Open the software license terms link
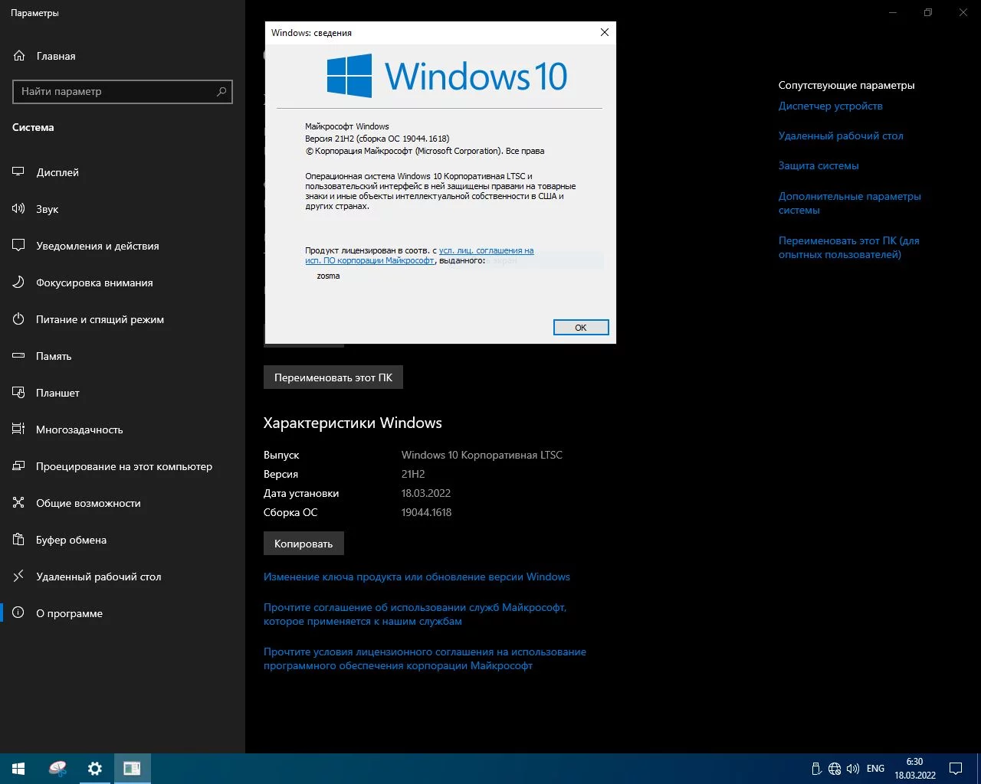981x784 pixels. pyautogui.click(x=425, y=658)
